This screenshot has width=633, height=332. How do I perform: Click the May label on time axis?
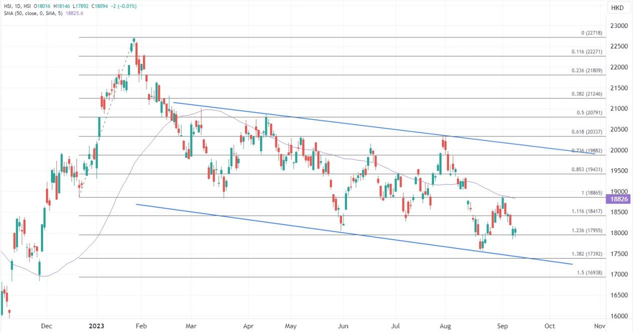point(291,326)
